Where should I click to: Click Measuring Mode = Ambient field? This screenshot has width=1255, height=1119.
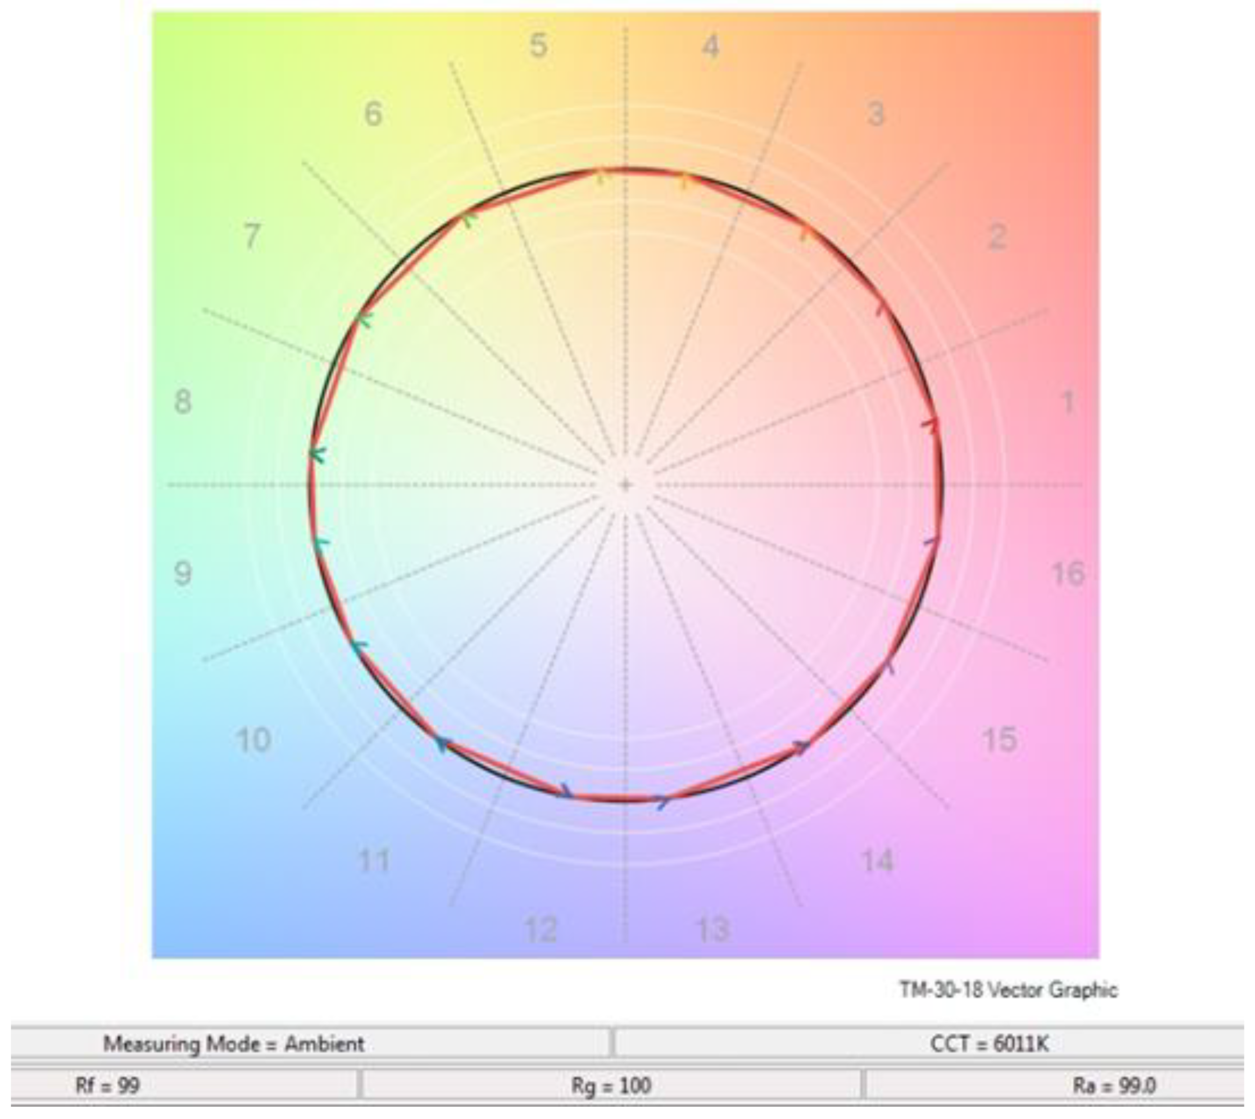coord(234,1044)
